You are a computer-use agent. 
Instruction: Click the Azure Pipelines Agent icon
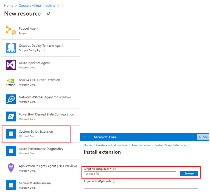coord(11,65)
